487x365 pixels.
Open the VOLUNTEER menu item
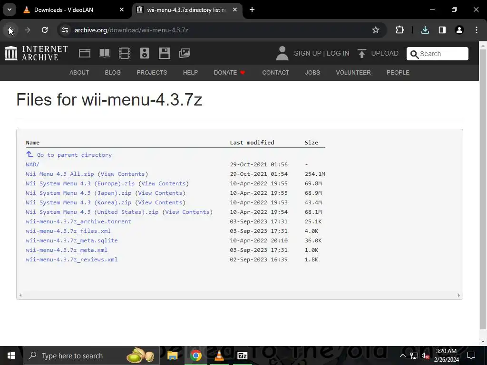(x=353, y=73)
